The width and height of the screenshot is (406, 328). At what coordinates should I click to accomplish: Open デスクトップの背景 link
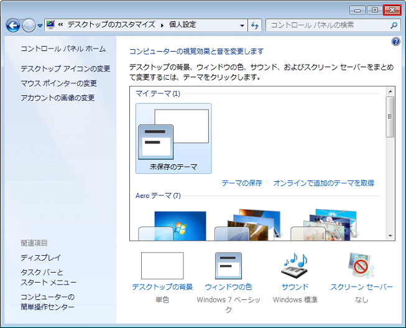162,287
